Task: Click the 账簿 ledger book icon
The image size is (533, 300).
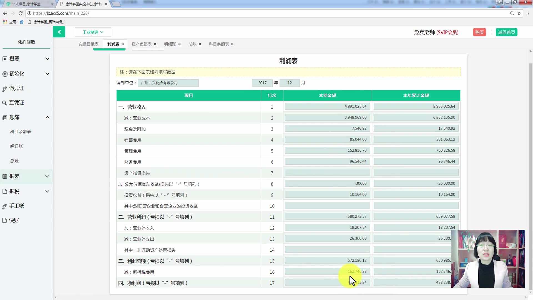Action: [4, 117]
